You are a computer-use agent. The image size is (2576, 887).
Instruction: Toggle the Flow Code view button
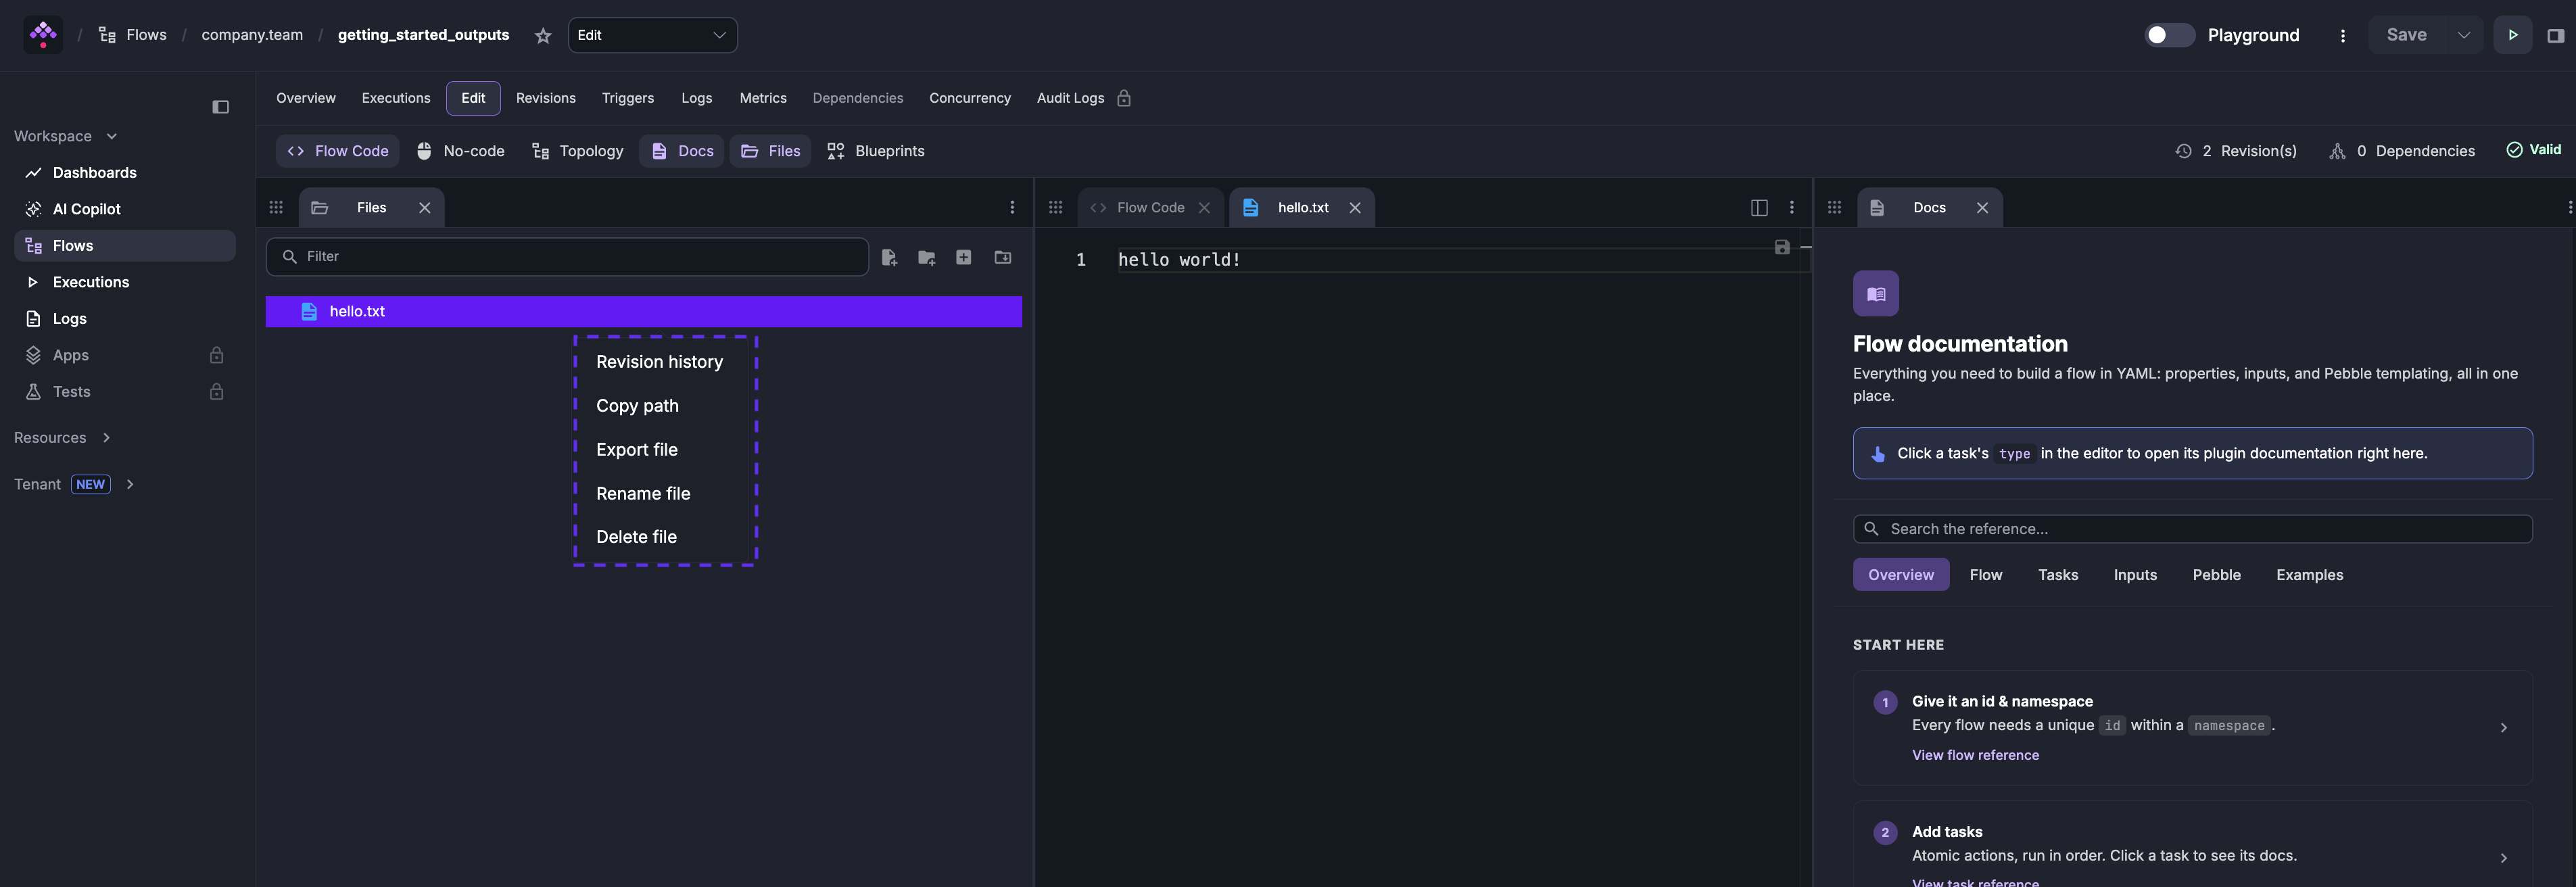coord(337,151)
